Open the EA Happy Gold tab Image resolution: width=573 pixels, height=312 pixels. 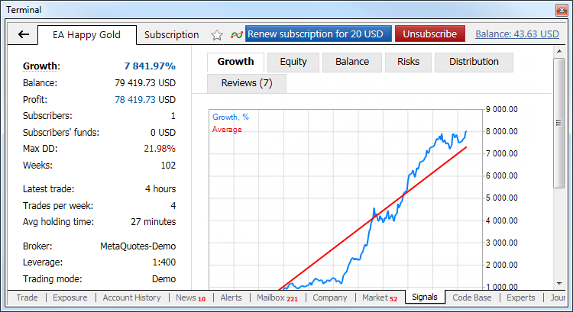tap(86, 35)
